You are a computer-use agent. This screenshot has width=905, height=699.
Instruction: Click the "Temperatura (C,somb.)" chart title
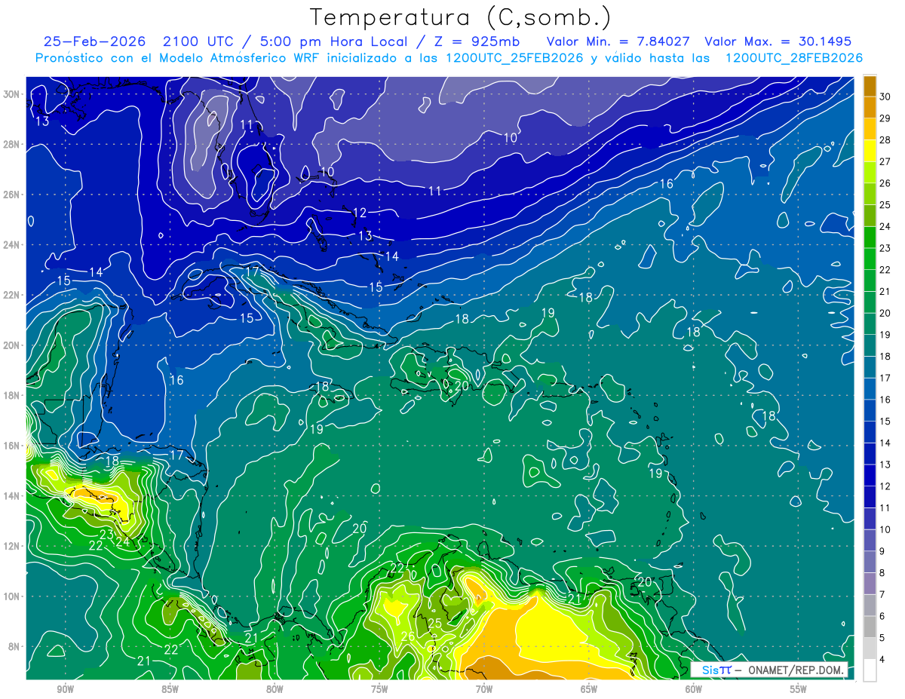(x=460, y=17)
